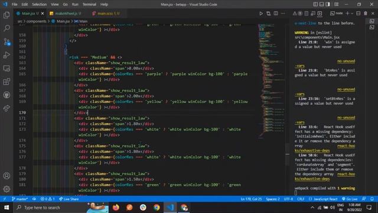The height and width of the screenshot is (213, 378).
Task: Click the master branch in status bar
Action: (19, 199)
